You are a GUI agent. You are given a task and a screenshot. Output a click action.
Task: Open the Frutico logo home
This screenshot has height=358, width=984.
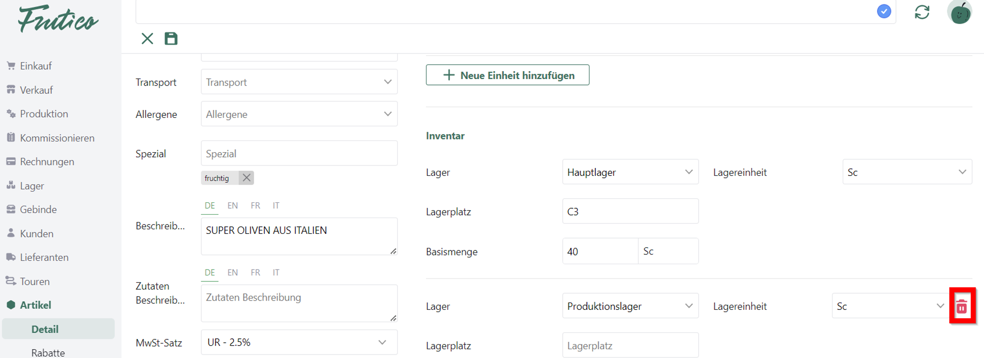point(58,20)
